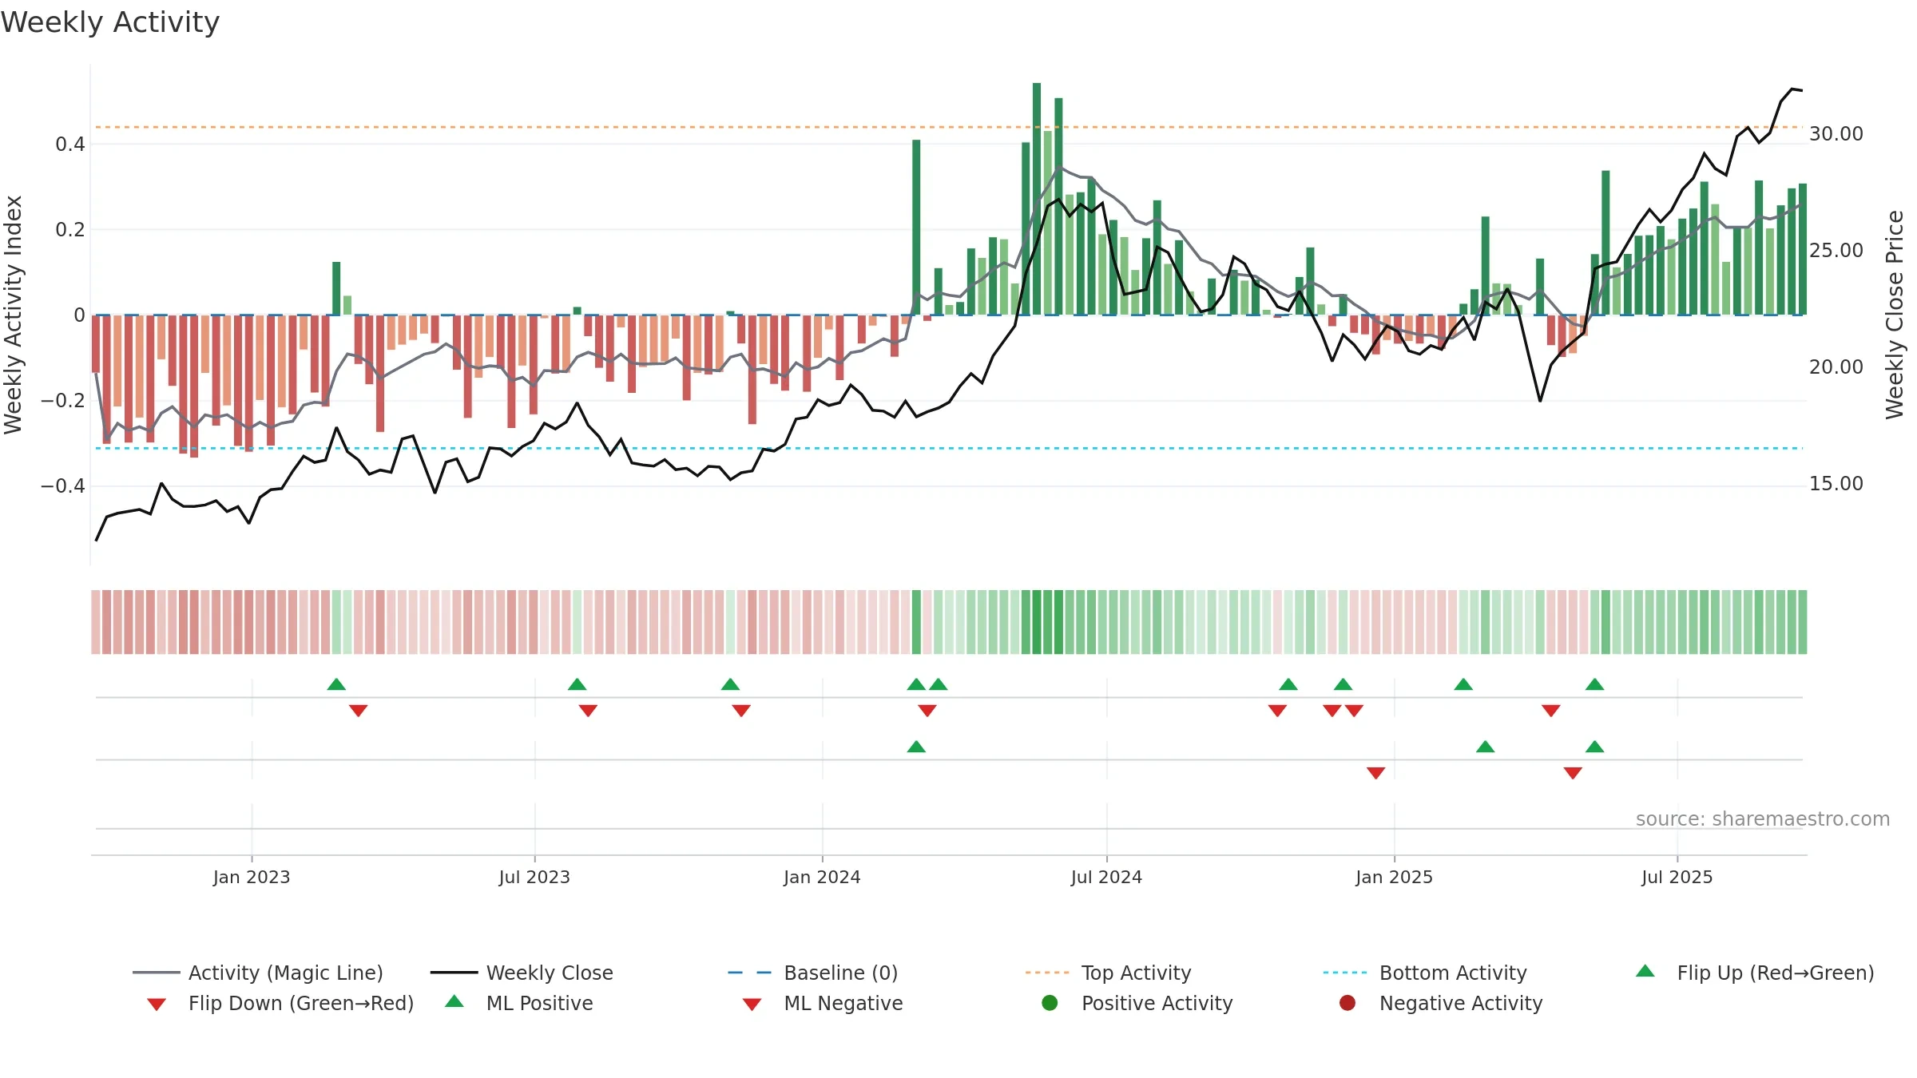Click the red Flip Down triangle in legend
The width and height of the screenshot is (1917, 1078).
click(157, 1005)
